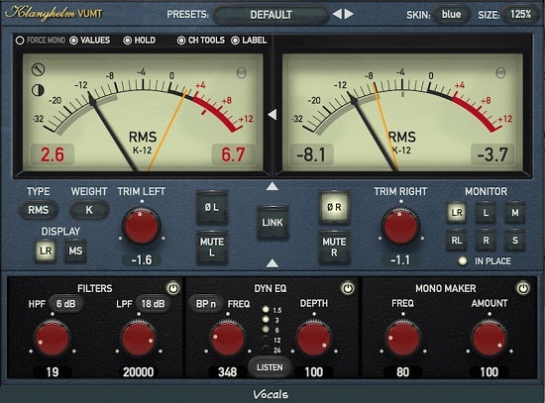Viewport: 545px width, 403px height.
Task: Click the wrench calibration icon on left meter
Action: 38,69
